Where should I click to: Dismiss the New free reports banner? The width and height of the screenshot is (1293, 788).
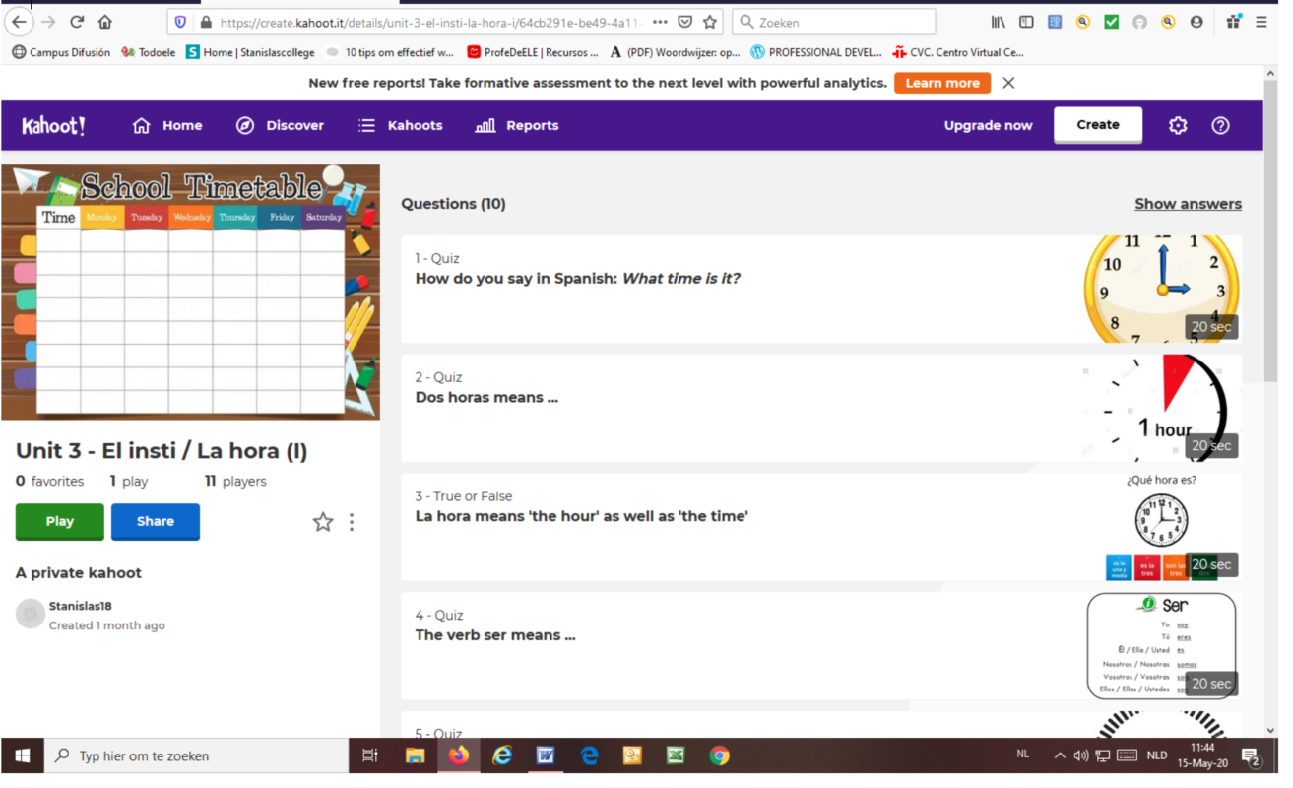coord(1008,83)
